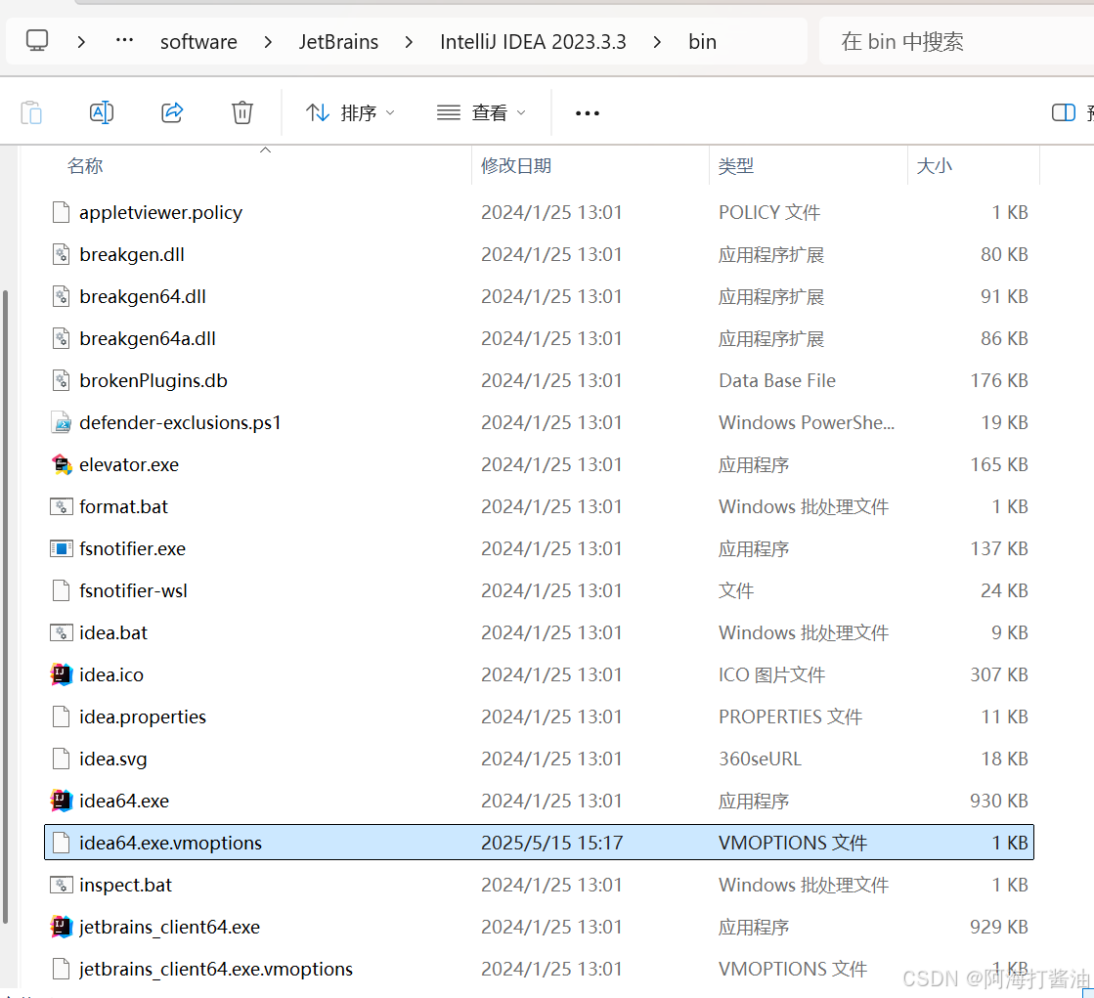
Task: Click the file name idea.bat
Action: (113, 633)
